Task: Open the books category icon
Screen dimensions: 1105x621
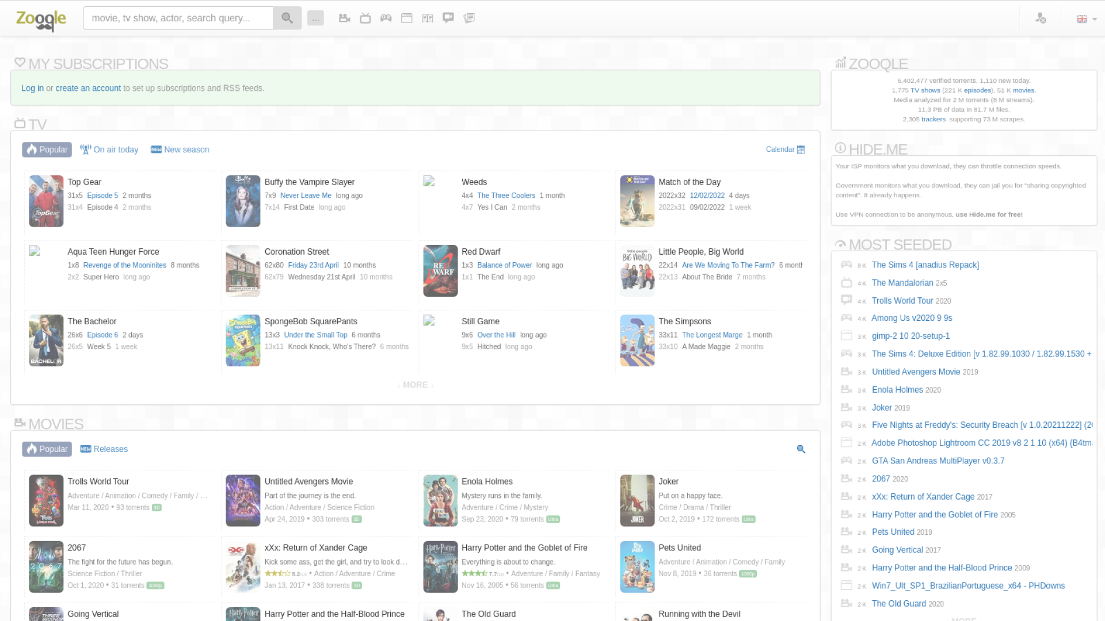Action: (x=427, y=18)
